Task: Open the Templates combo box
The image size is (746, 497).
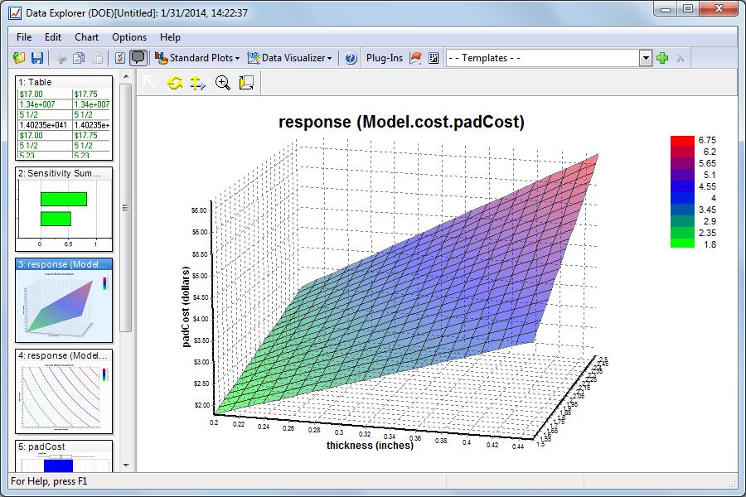Action: (646, 58)
